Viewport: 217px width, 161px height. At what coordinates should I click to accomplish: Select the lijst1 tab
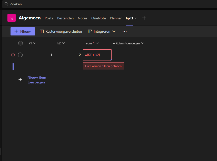click(129, 18)
